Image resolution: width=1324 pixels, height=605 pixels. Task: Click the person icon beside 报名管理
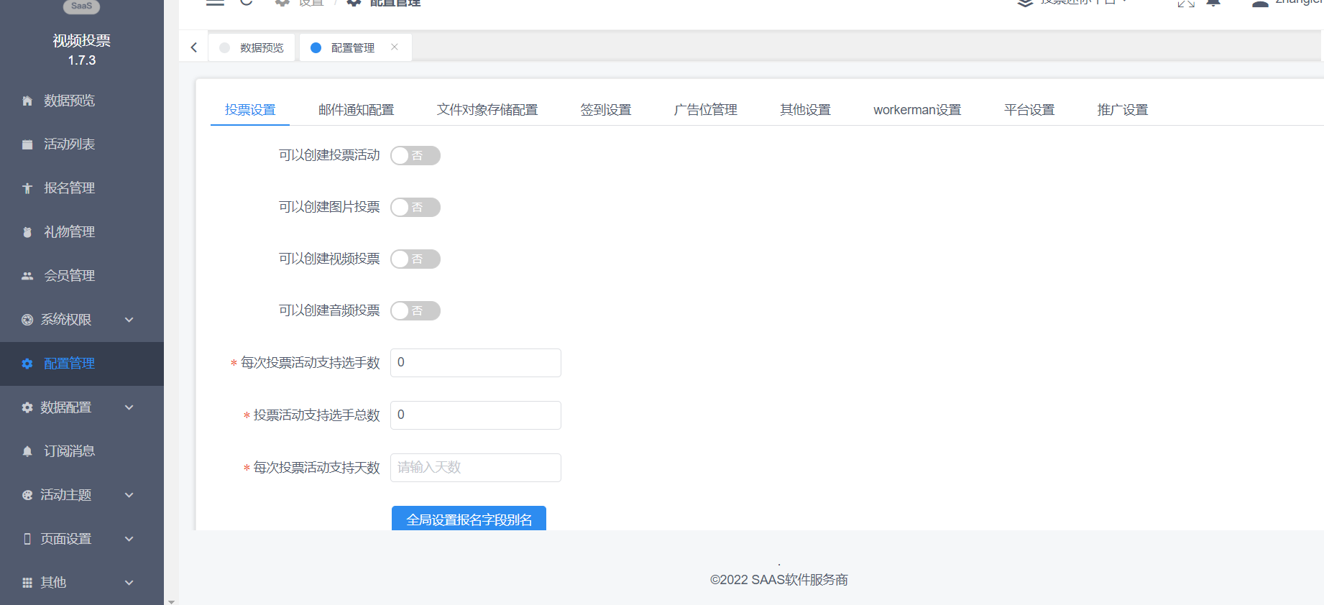coord(27,189)
